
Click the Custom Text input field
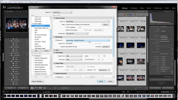[78, 43]
